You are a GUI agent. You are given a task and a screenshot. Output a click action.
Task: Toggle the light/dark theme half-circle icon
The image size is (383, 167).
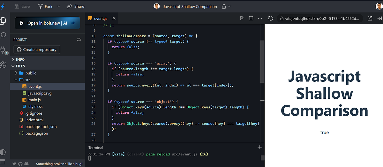coord(3,152)
